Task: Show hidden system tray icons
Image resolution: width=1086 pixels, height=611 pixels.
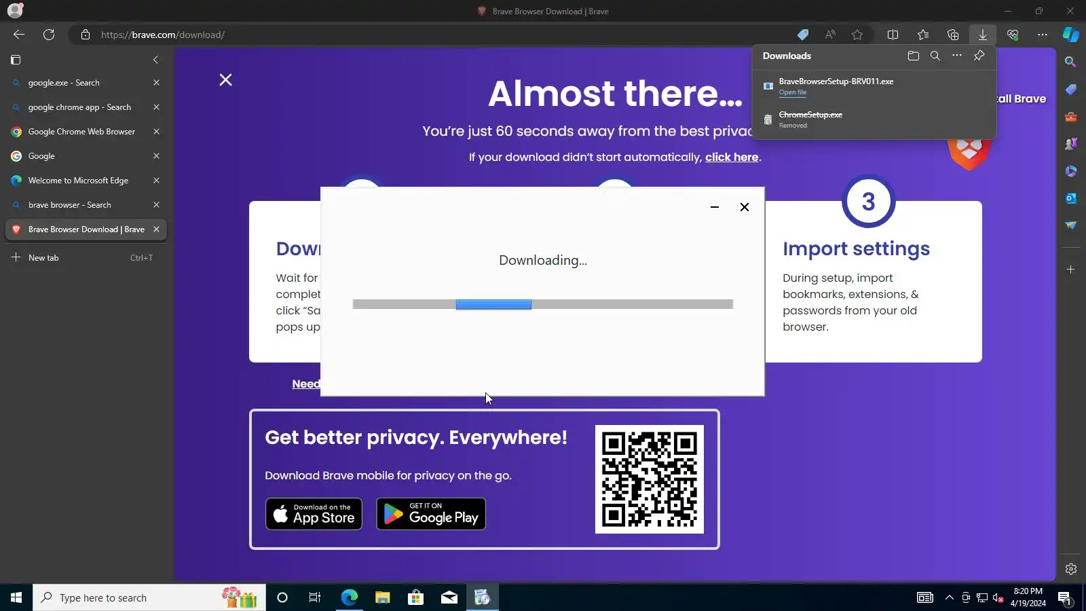Action: pos(950,597)
